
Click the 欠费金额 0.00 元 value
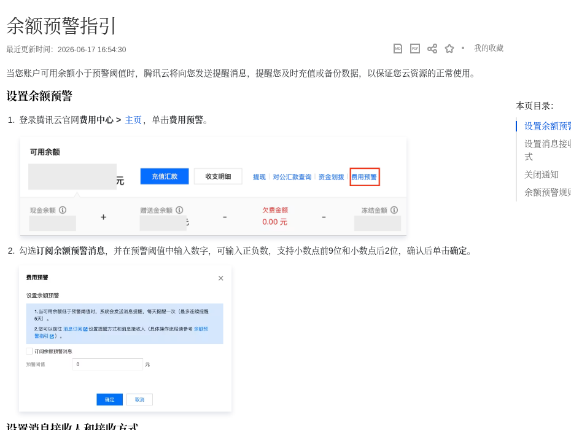[x=274, y=222]
